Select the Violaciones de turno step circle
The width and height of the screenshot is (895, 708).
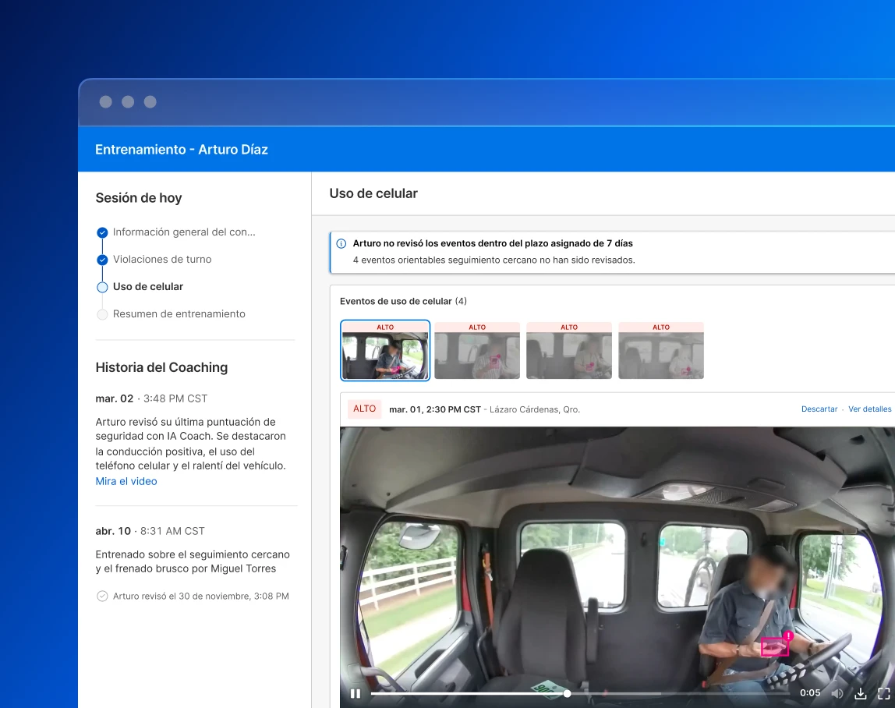point(102,260)
